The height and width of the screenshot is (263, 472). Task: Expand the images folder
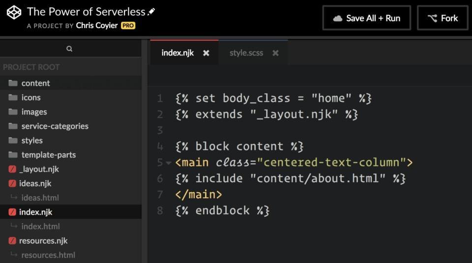34,112
